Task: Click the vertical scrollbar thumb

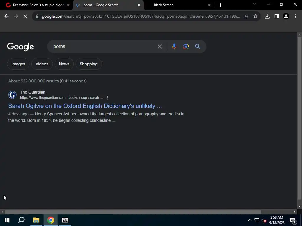Action: point(299,118)
